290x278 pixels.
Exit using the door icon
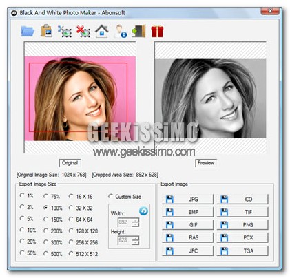[x=138, y=31]
